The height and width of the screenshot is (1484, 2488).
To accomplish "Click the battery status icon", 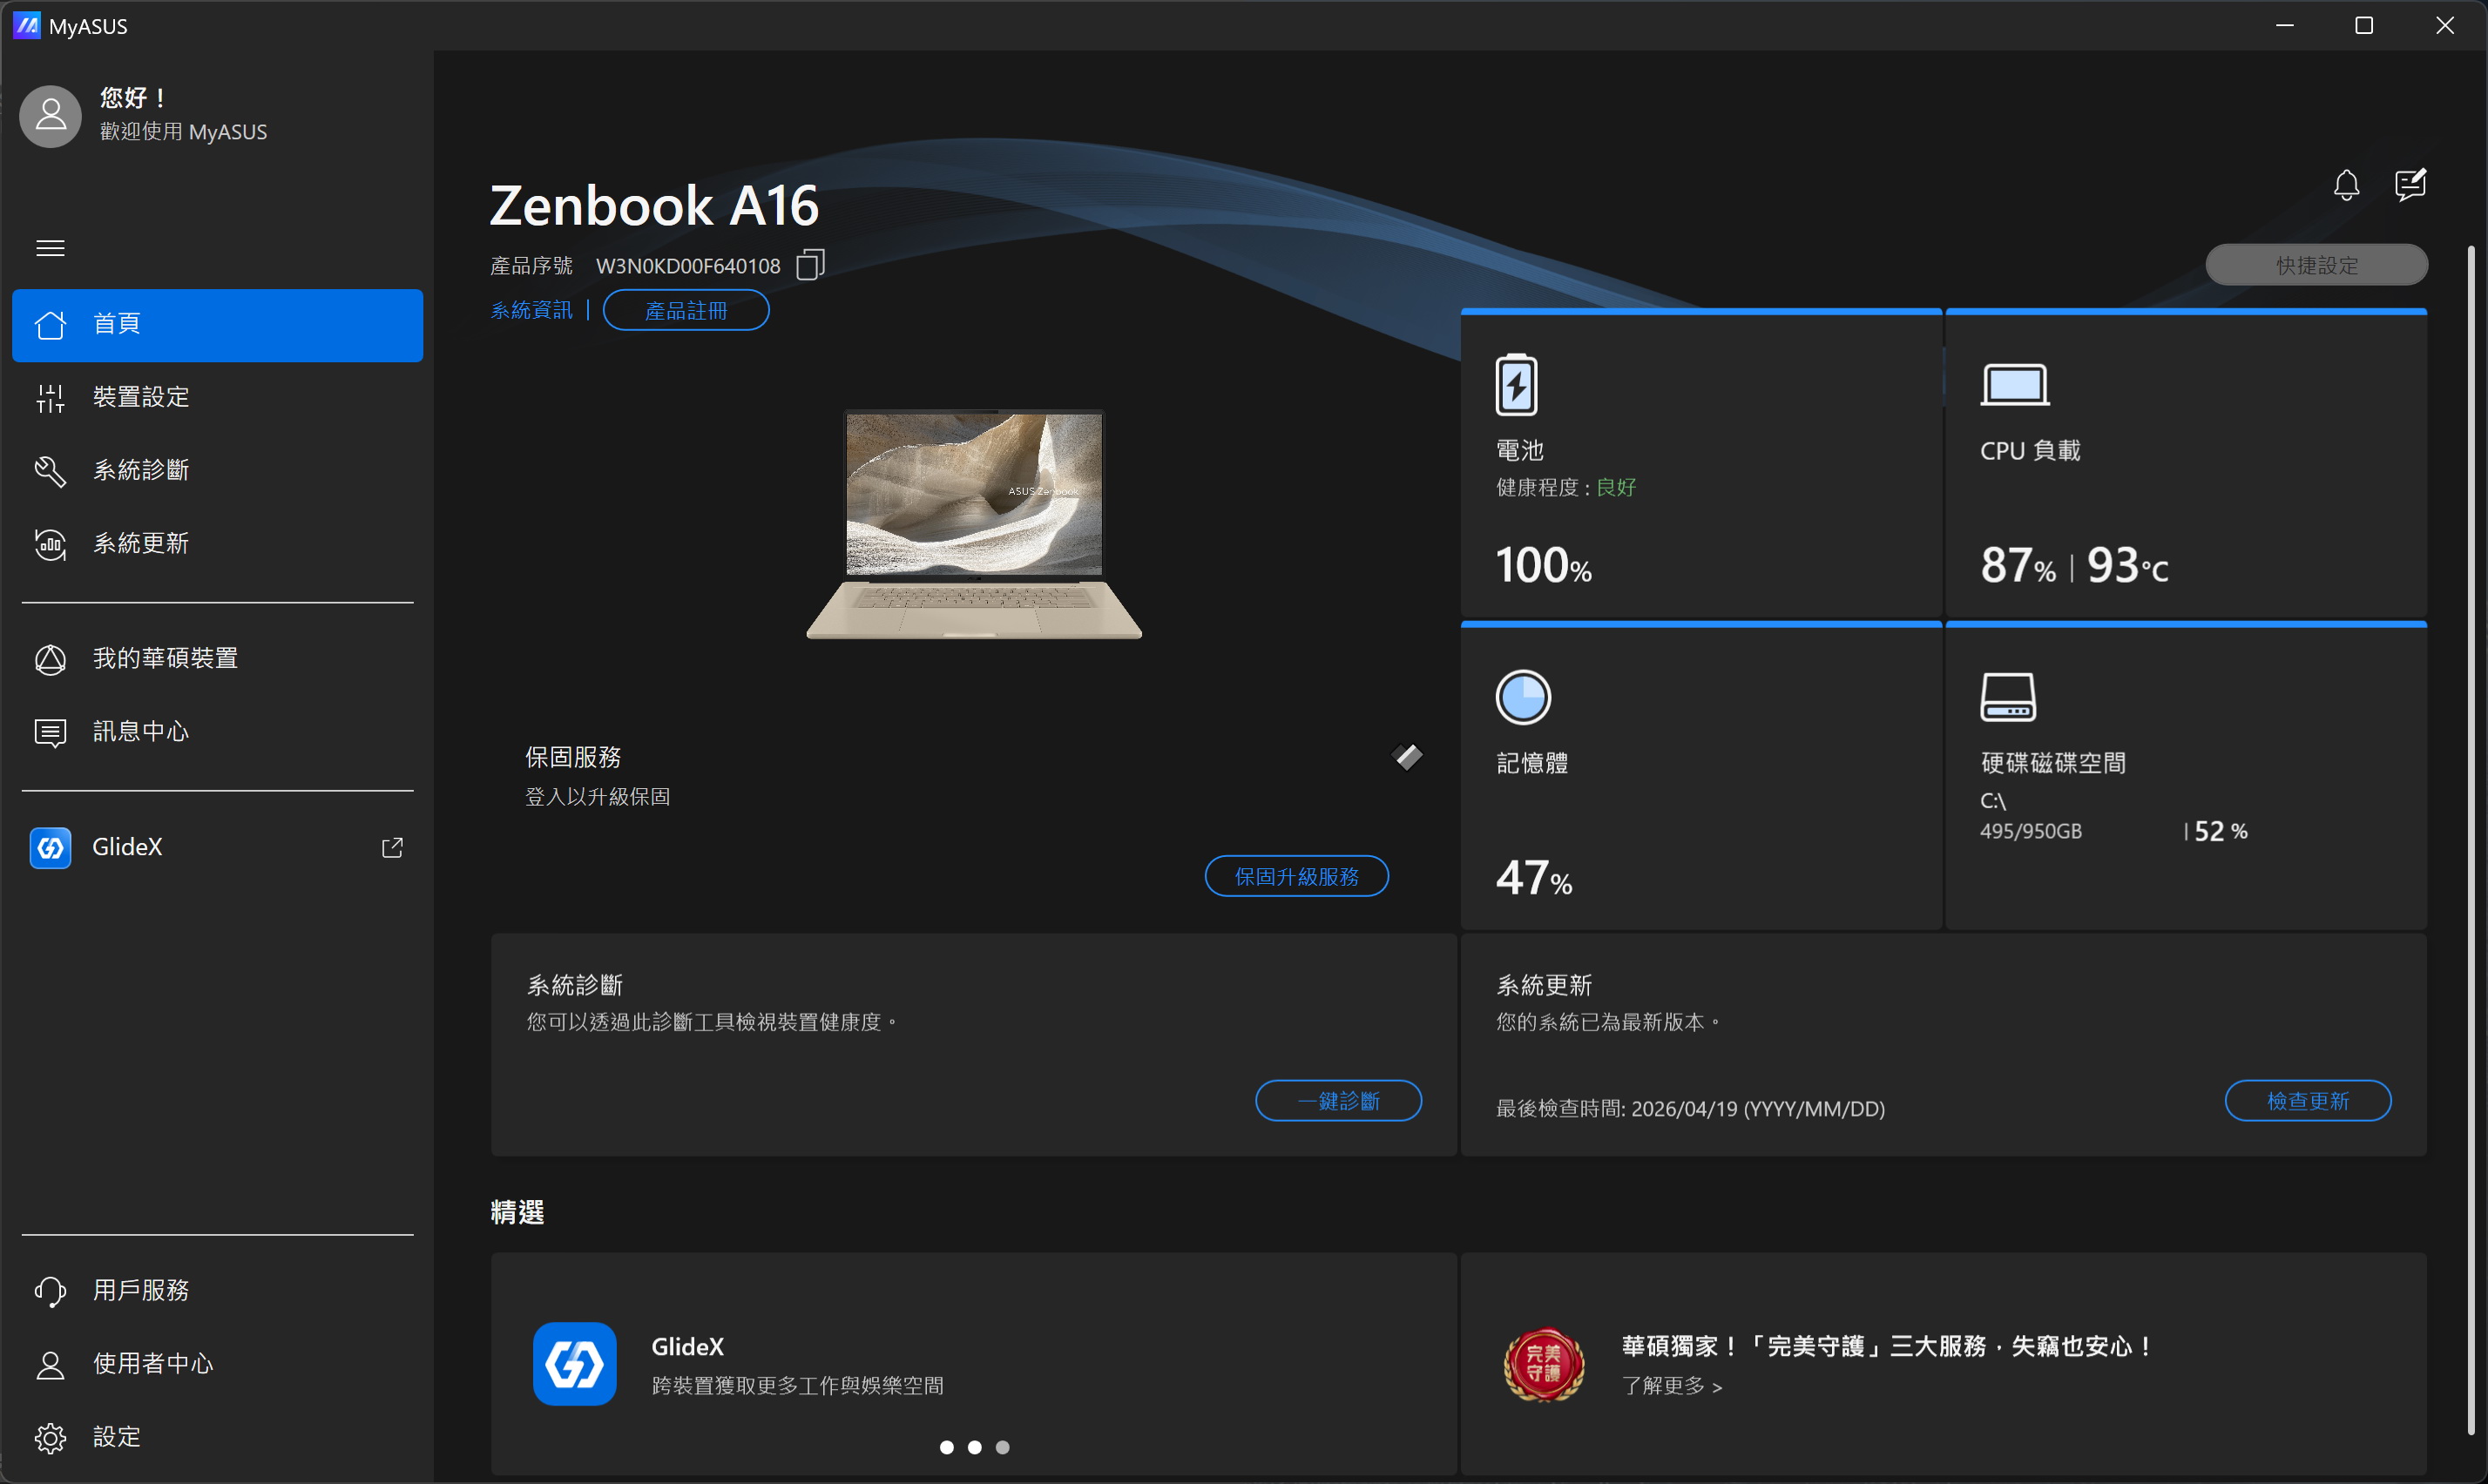I will pyautogui.click(x=1516, y=385).
